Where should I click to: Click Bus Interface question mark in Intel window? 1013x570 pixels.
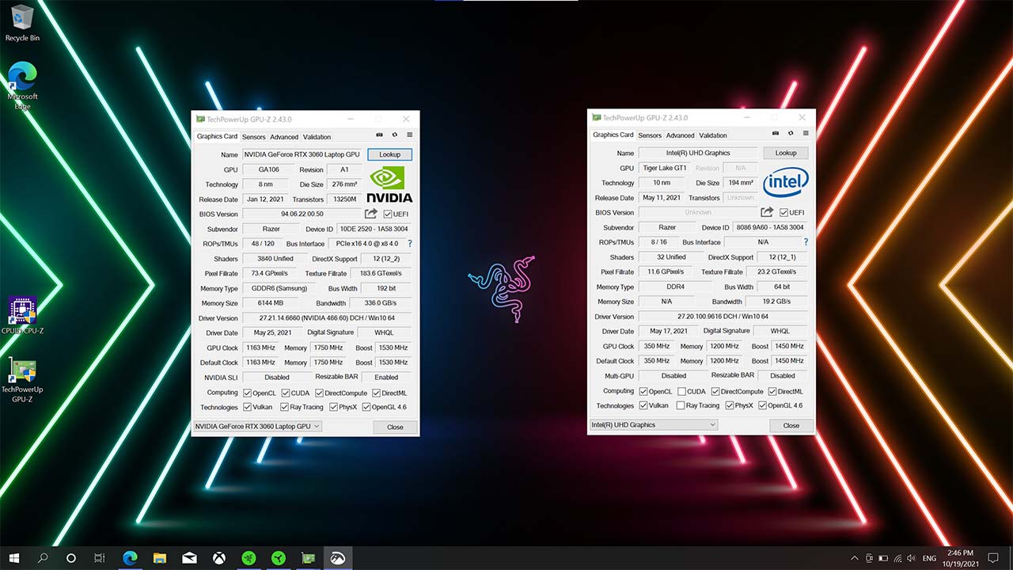tap(806, 242)
